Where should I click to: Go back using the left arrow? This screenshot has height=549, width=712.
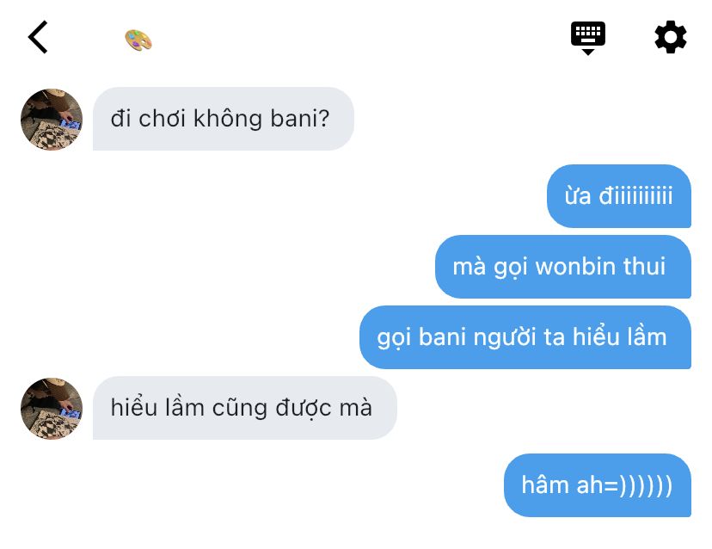click(38, 37)
